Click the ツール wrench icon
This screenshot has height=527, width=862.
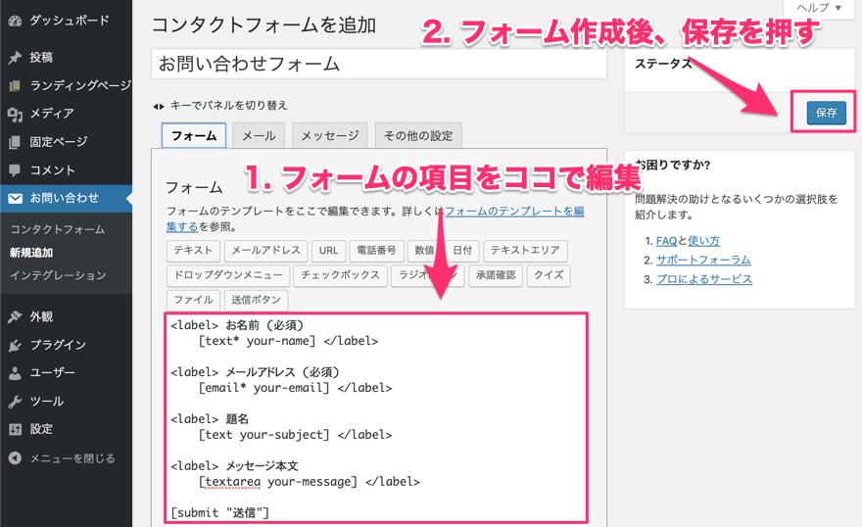coord(15,401)
